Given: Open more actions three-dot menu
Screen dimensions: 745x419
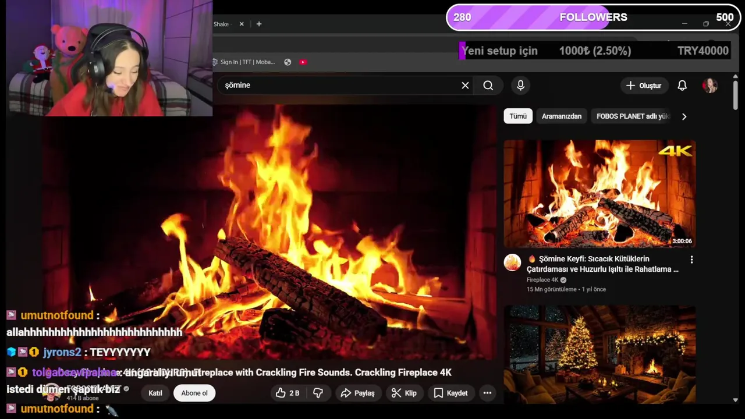Looking at the screenshot, I should [487, 393].
